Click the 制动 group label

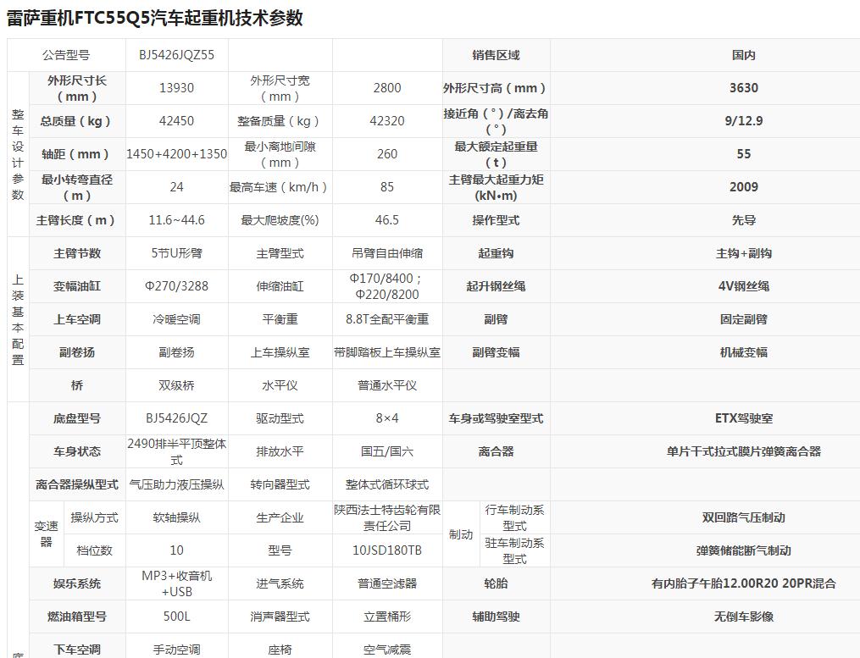(x=461, y=534)
